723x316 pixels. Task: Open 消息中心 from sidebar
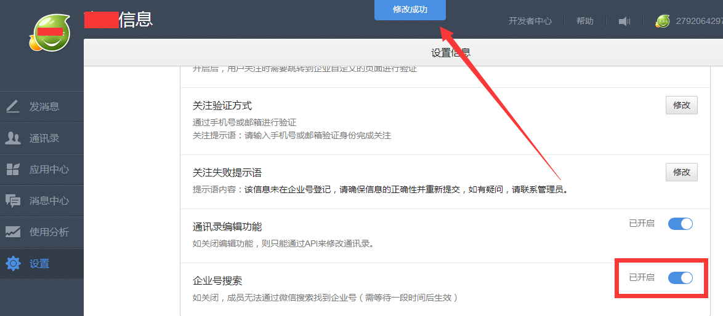coord(42,201)
